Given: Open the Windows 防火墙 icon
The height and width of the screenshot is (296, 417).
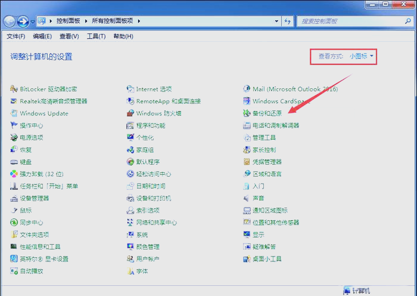Looking at the screenshot, I should tap(131, 113).
